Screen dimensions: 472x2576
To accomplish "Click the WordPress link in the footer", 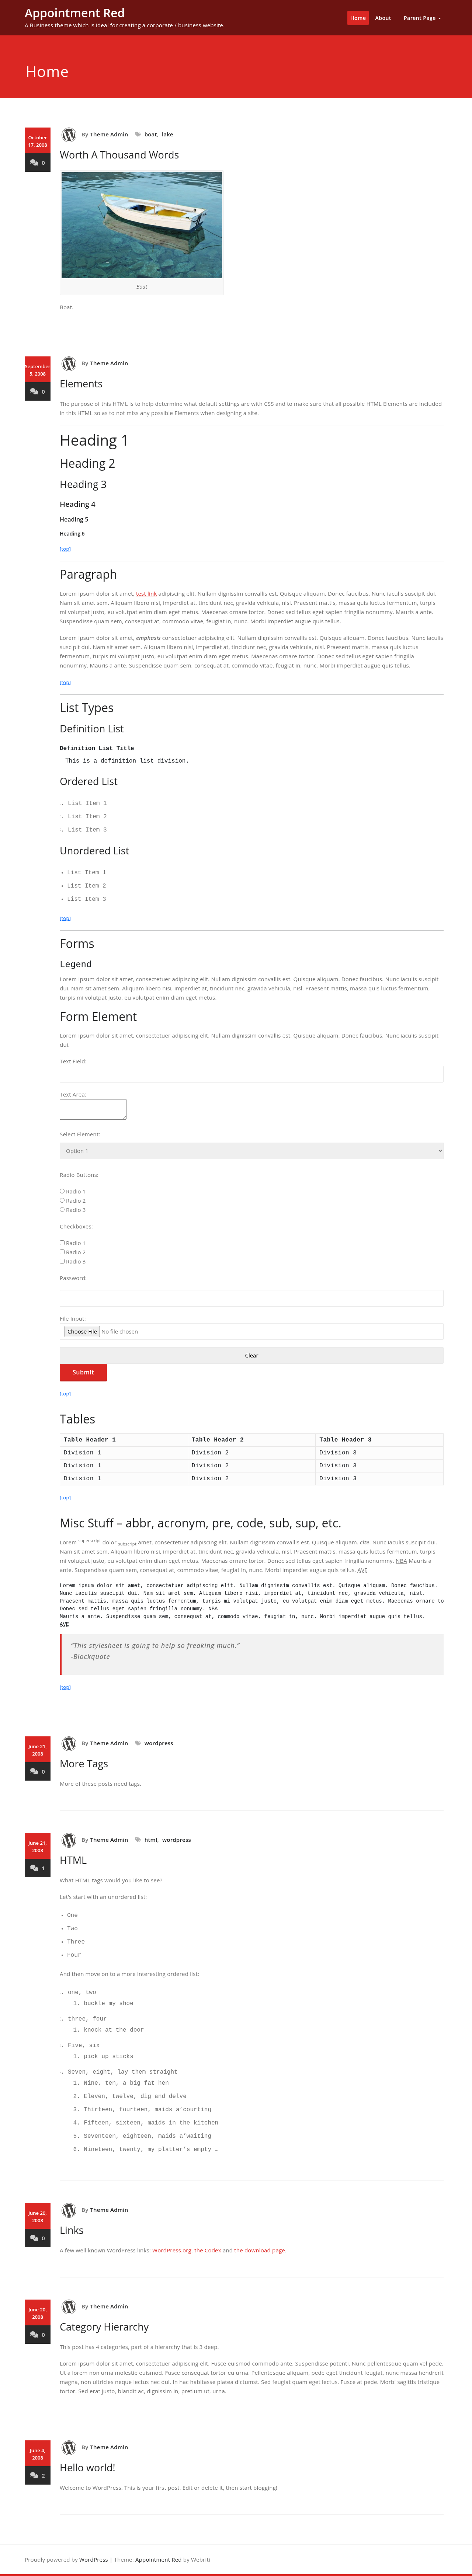I will [x=93, y=2560].
